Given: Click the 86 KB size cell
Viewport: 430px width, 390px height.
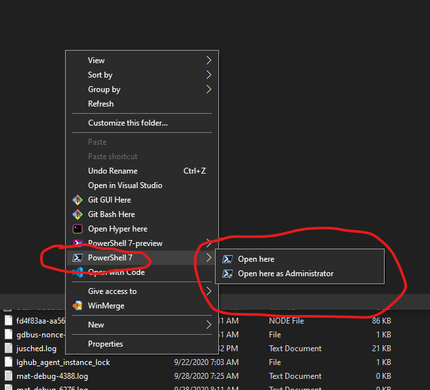Looking at the screenshot, I should pyautogui.click(x=381, y=320).
